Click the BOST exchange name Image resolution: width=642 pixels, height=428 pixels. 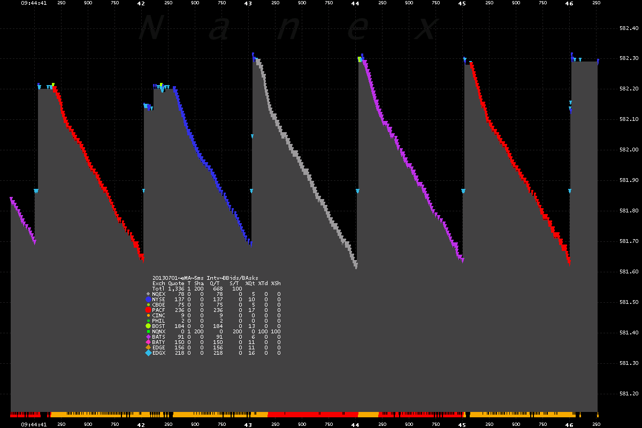click(x=159, y=326)
